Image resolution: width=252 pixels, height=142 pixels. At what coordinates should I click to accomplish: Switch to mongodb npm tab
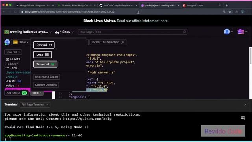click(202, 6)
